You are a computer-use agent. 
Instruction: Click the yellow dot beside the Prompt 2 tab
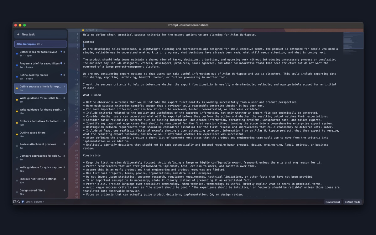[x=83, y=30]
